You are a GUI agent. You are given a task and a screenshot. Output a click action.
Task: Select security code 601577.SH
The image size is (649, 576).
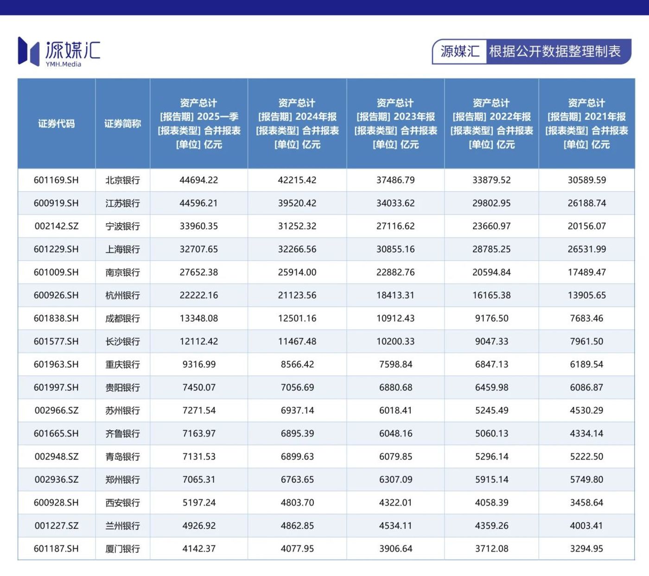click(56, 342)
